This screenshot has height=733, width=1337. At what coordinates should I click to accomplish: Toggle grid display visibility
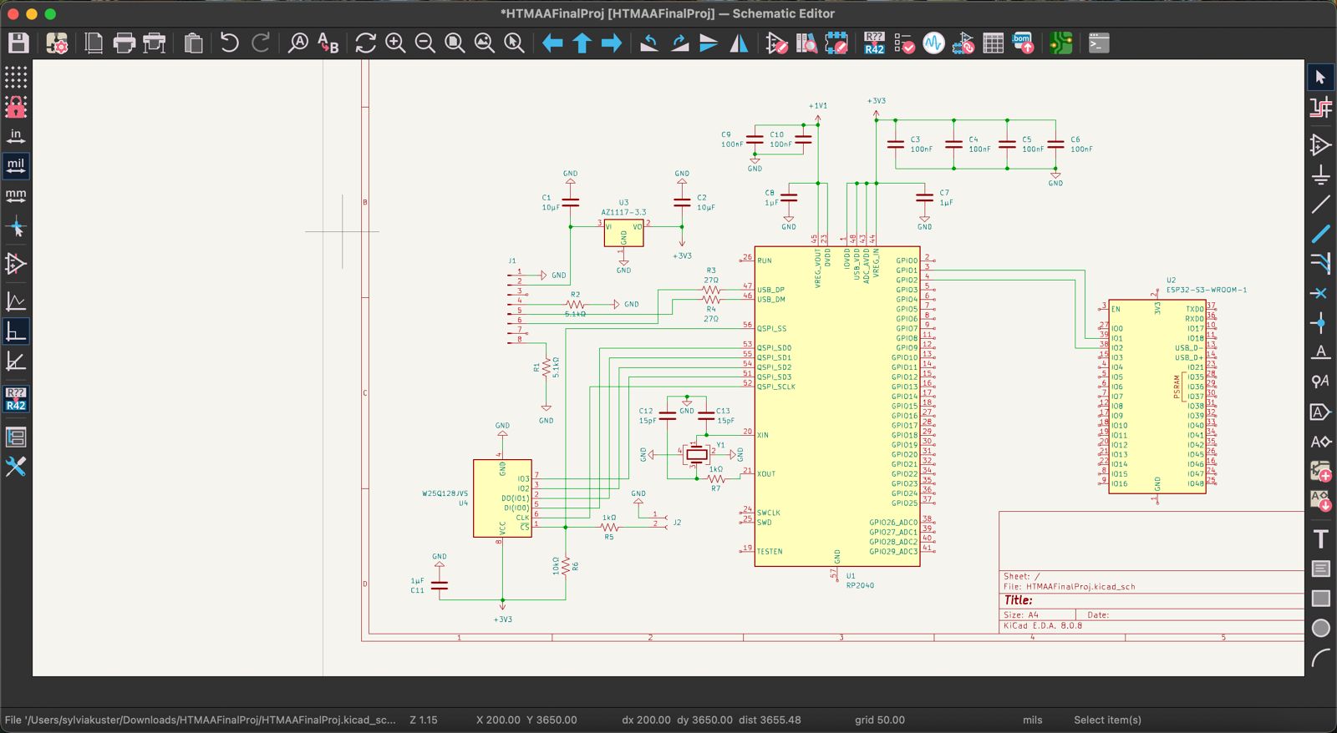[x=16, y=77]
